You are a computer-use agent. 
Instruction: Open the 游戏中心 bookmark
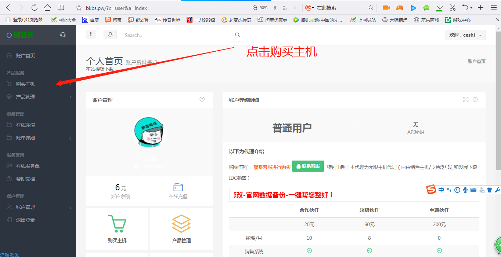click(458, 20)
